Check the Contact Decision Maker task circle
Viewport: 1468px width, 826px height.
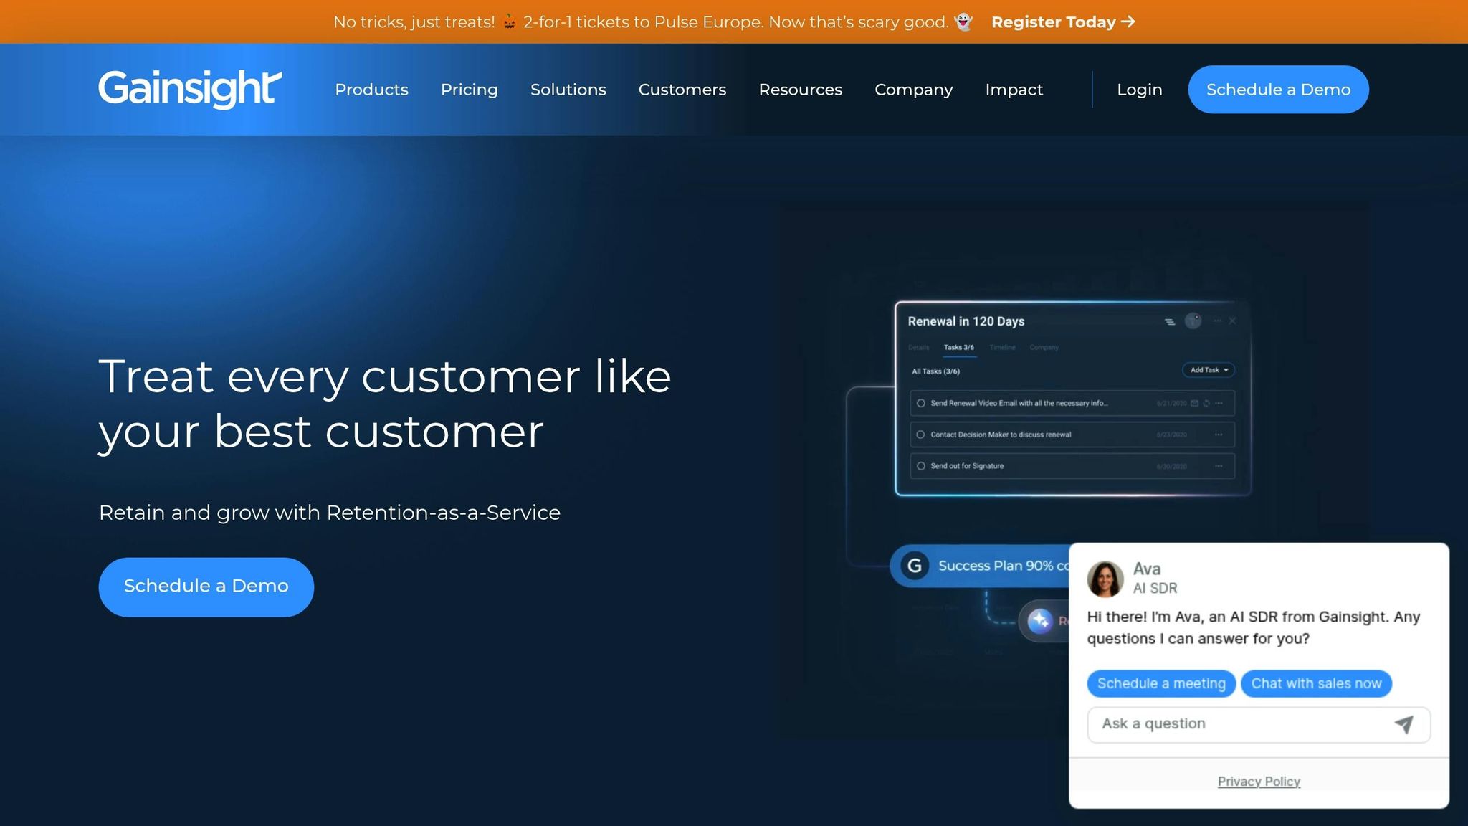click(x=921, y=435)
